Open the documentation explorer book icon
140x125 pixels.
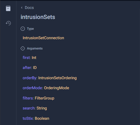pos(8,8)
